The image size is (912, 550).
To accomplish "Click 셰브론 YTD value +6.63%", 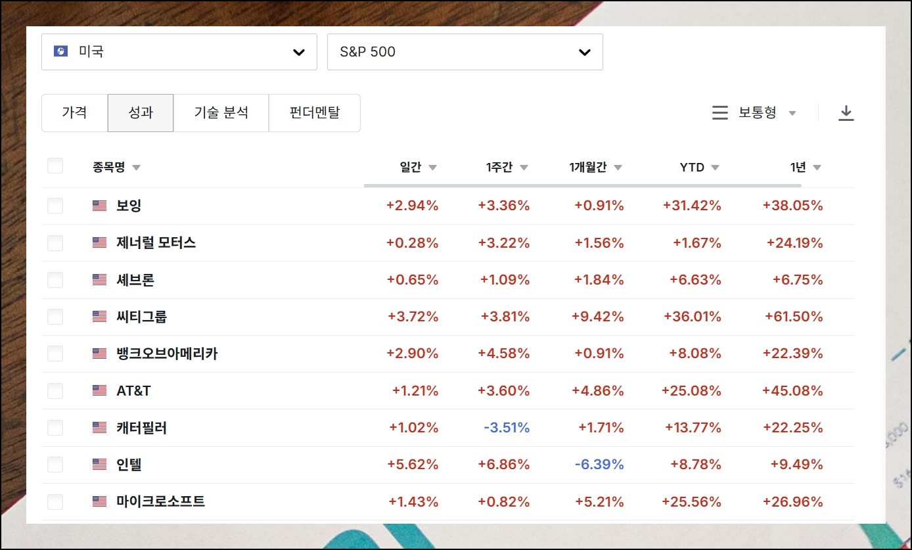I will 695,280.
